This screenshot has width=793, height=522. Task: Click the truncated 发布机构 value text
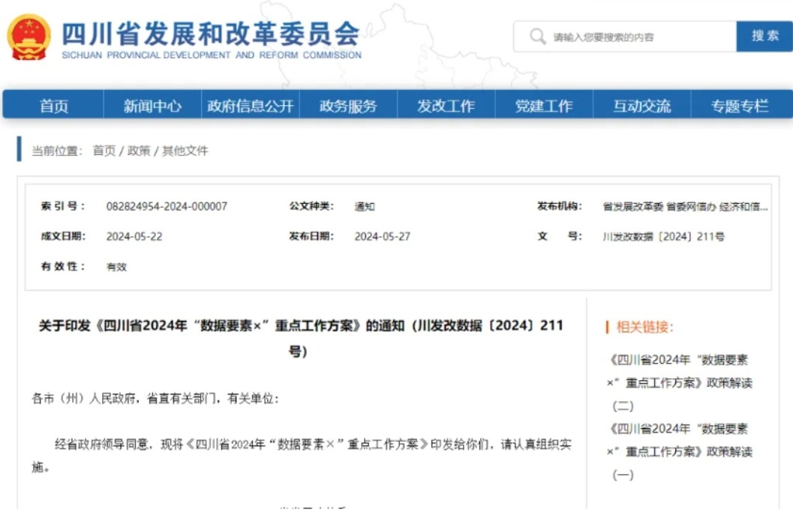(685, 206)
